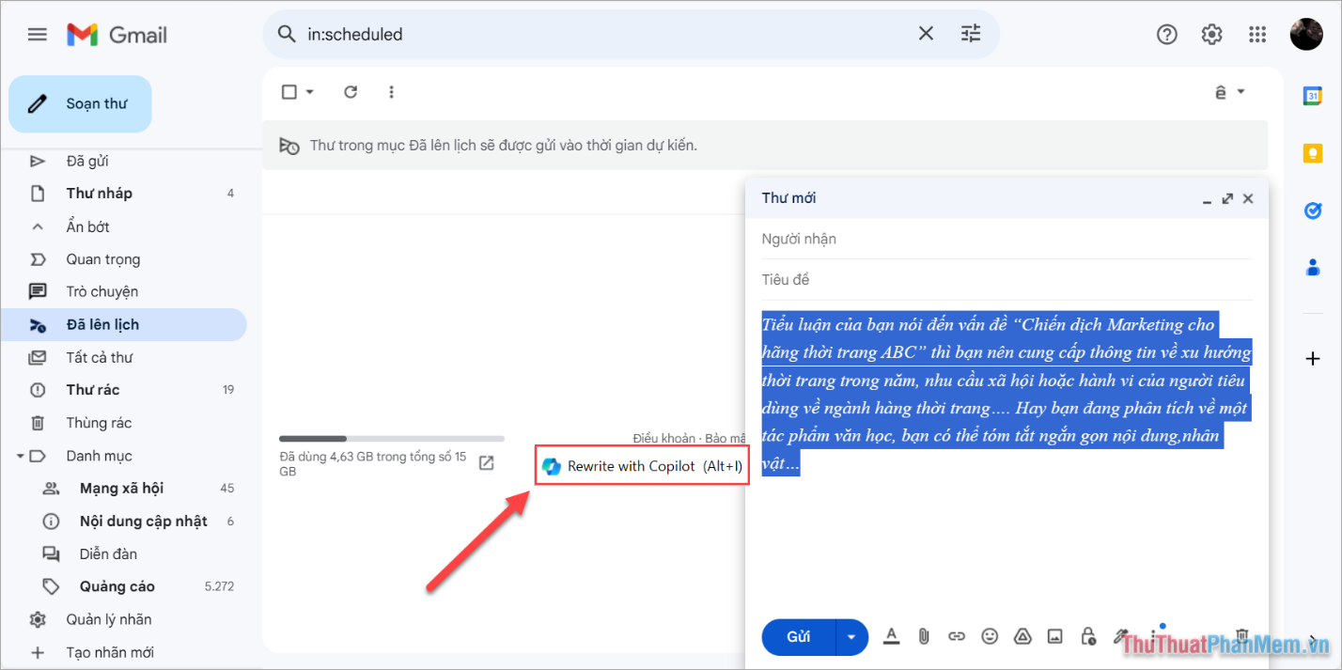Screen dimensions: 1342x670
Task: Open the main menu hamburger icon
Action: pos(38,35)
